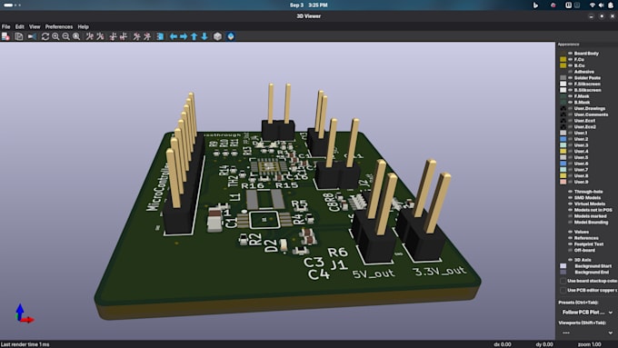Click Solder Paste color swatch
The width and height of the screenshot is (618, 348).
(x=563, y=78)
